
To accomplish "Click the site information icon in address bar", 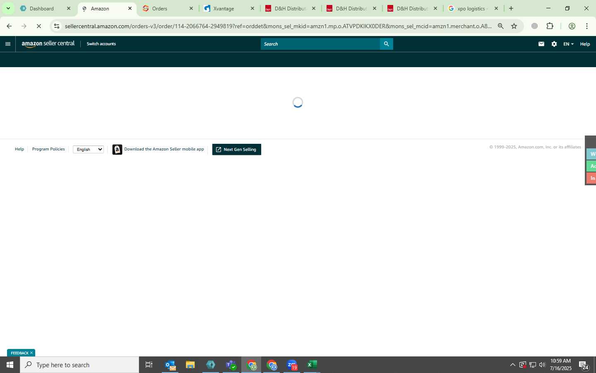I will [x=57, y=26].
